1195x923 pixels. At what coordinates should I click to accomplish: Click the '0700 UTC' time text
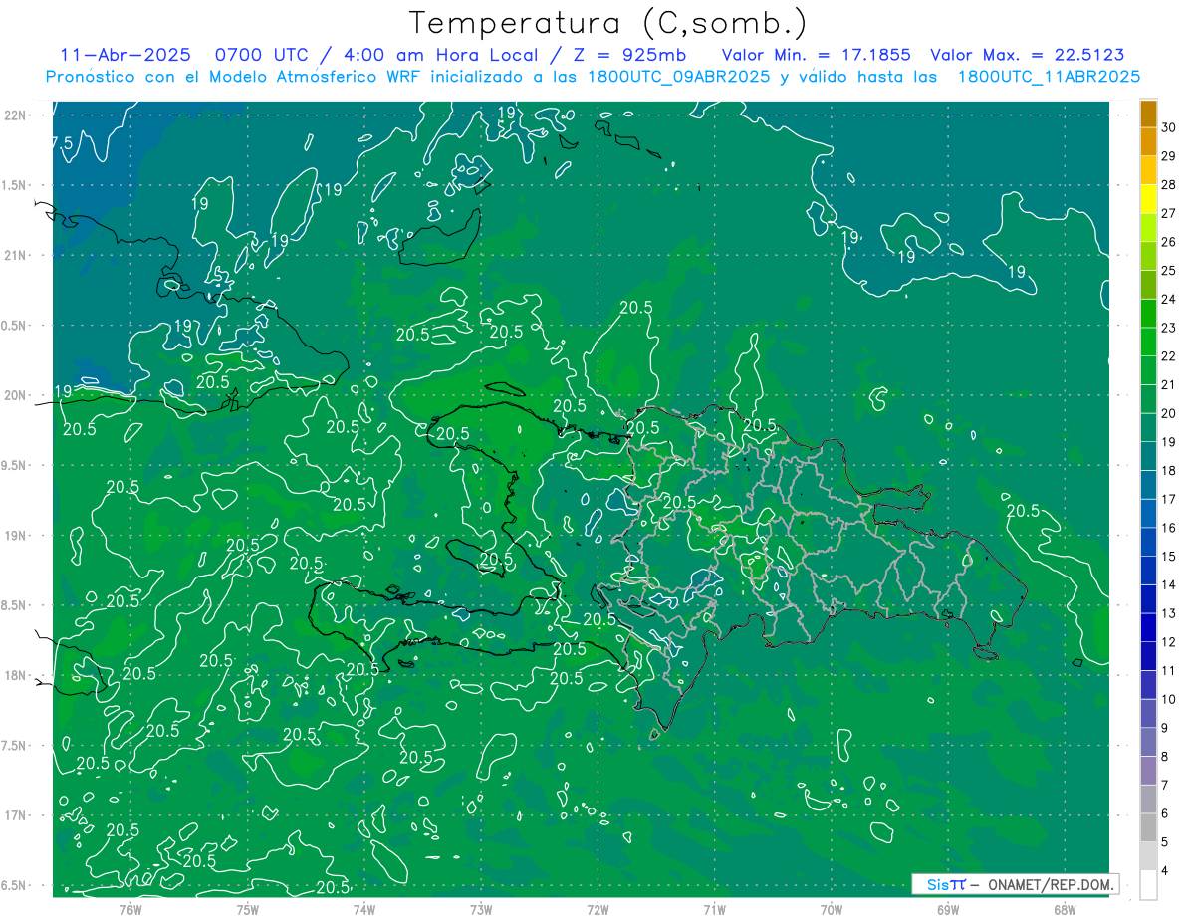tap(266, 55)
